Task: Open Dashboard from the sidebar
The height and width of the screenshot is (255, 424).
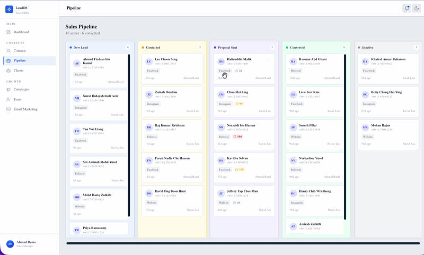Action: tap(21, 32)
